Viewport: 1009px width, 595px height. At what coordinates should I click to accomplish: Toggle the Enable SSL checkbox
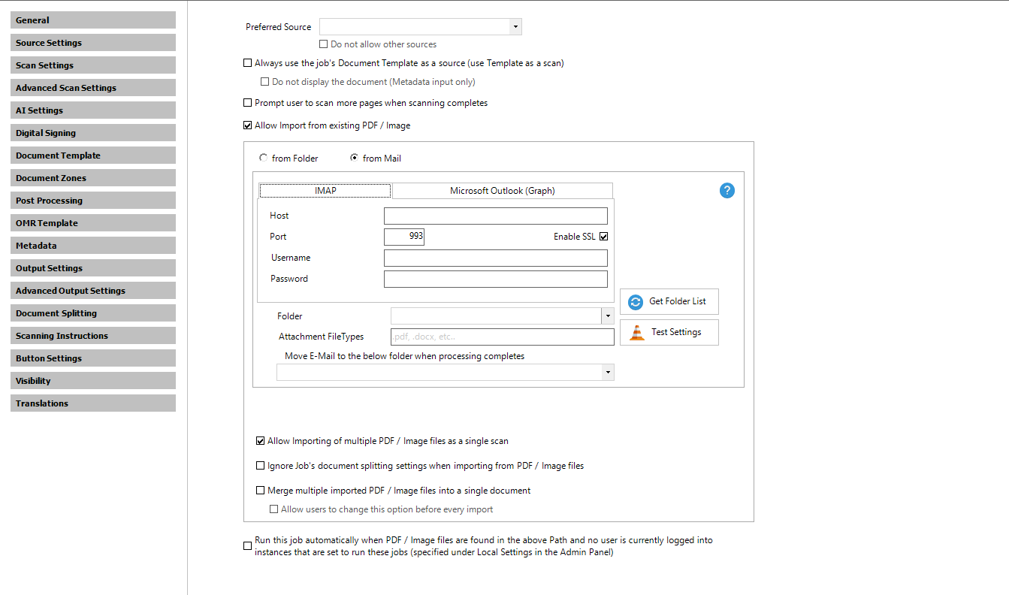click(x=603, y=237)
